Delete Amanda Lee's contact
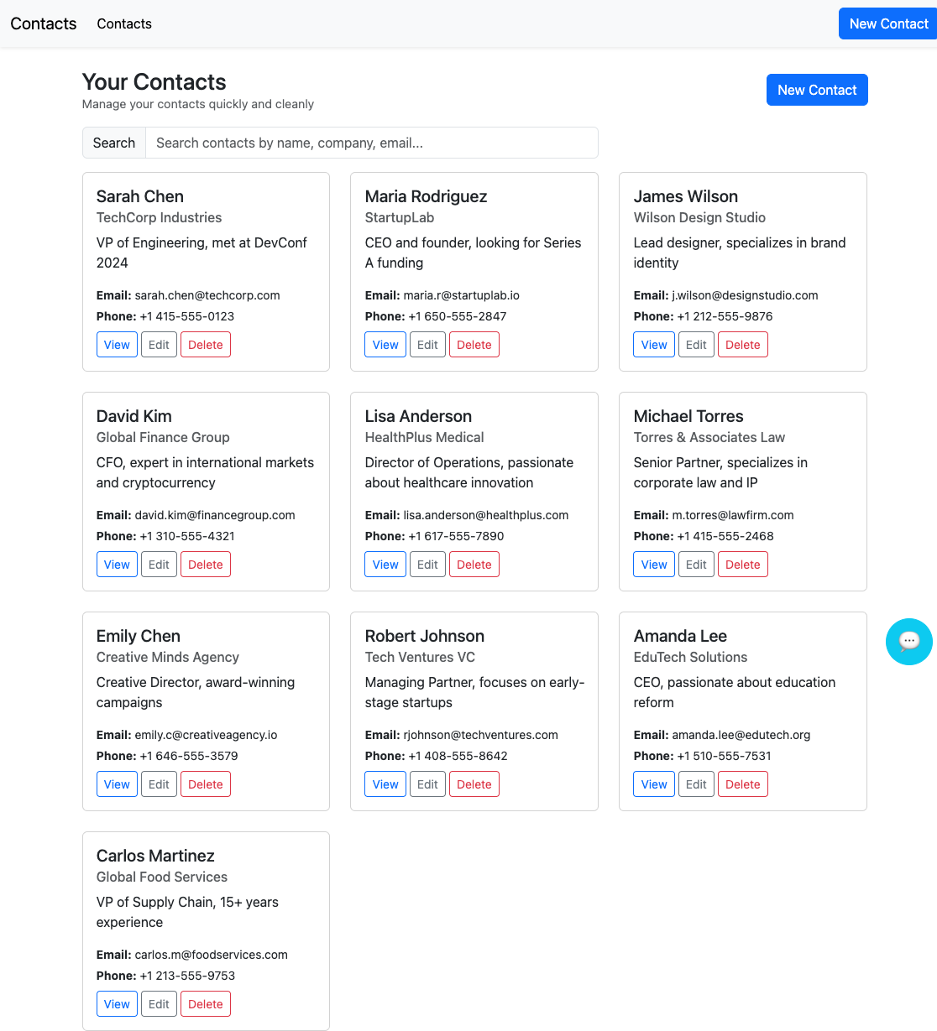Viewport: 937px width, 1031px height. 743,784
